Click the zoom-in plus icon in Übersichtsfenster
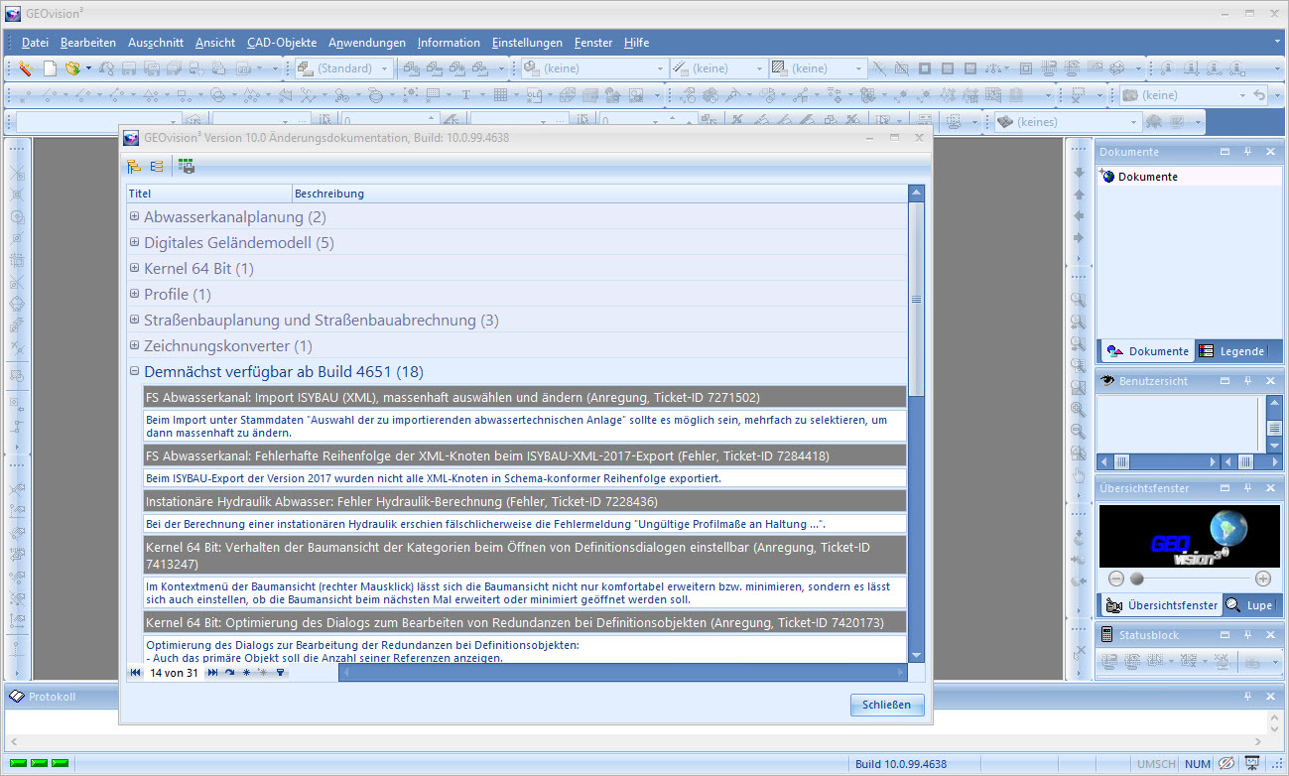This screenshot has height=776, width=1289. click(x=1262, y=579)
